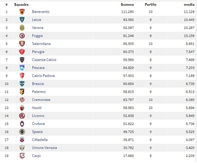
Task: Open the Cosenza Calcio team link
Action: [44, 60]
